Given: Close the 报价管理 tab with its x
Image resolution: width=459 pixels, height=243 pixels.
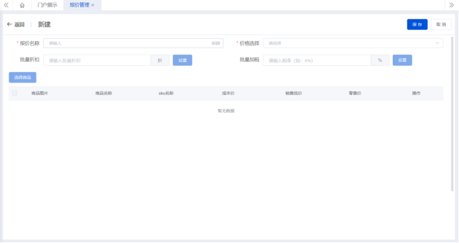Looking at the screenshot, I should tap(93, 5).
